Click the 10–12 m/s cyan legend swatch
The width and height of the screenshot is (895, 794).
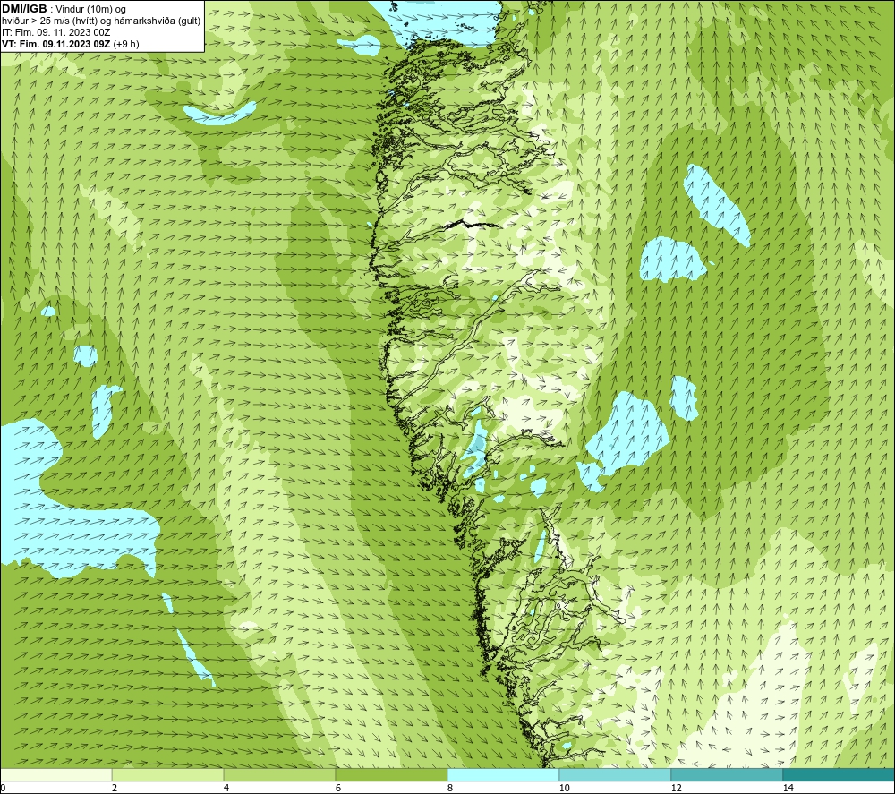616,774
